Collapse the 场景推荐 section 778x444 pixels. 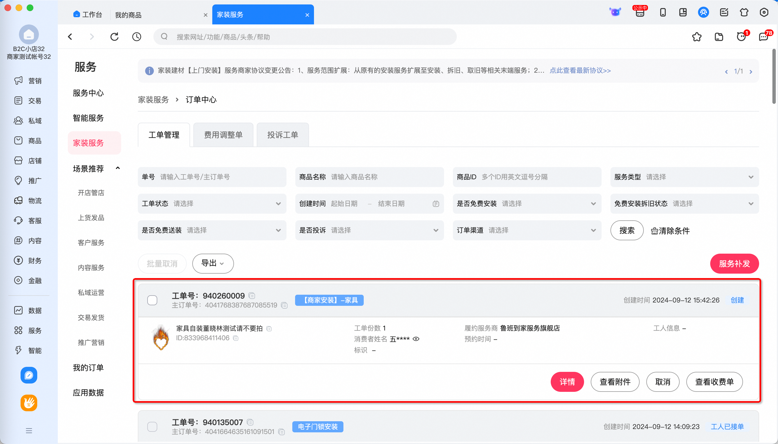[118, 168]
